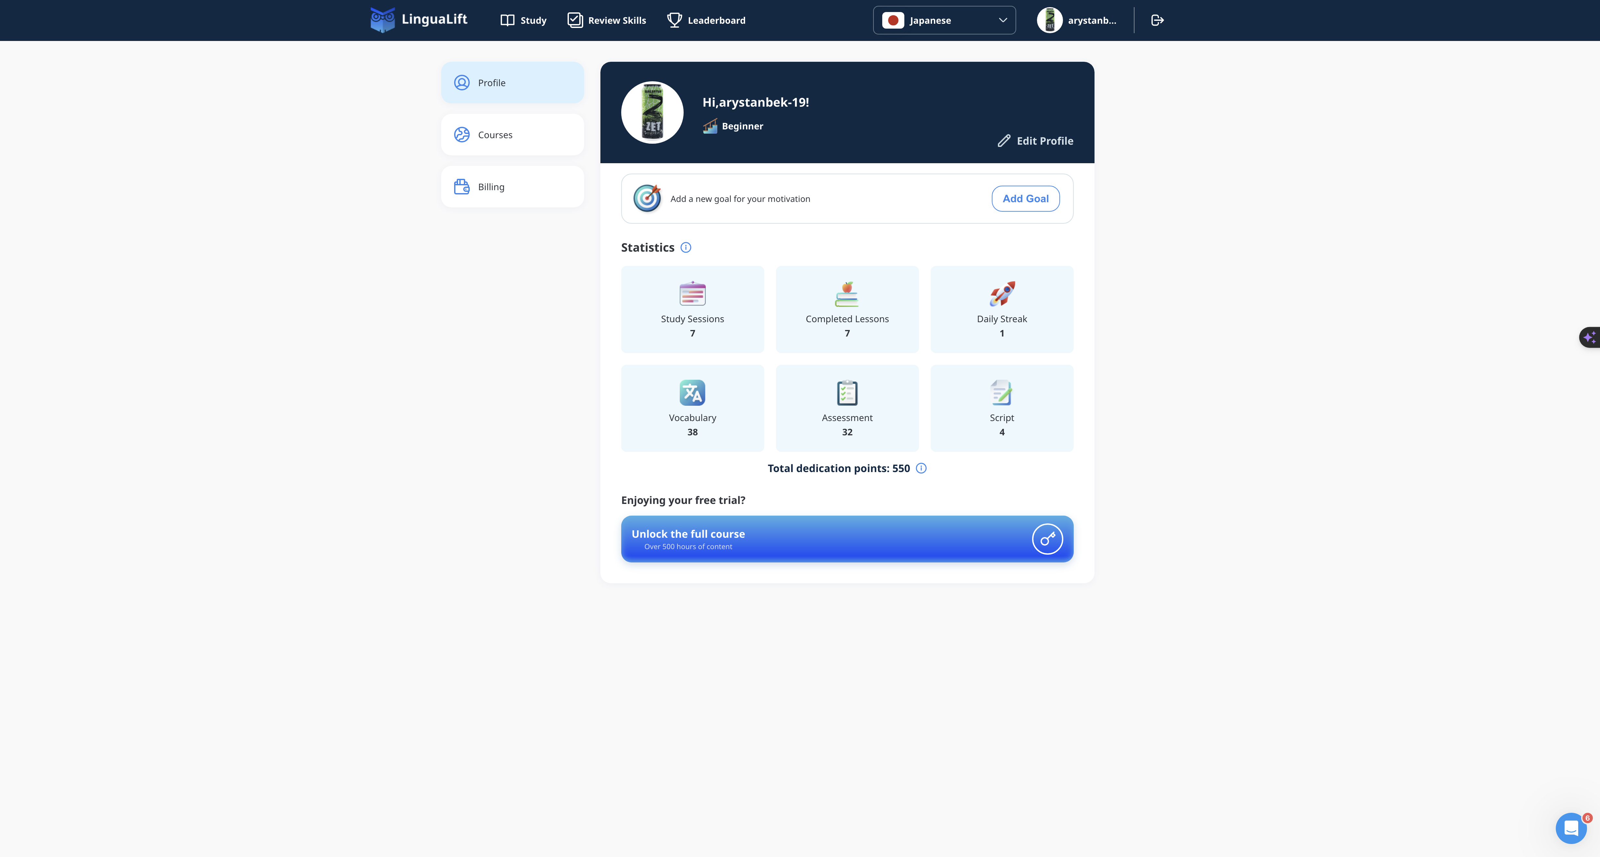Select Billing in the sidebar
This screenshot has height=857, width=1600.
tap(512, 187)
